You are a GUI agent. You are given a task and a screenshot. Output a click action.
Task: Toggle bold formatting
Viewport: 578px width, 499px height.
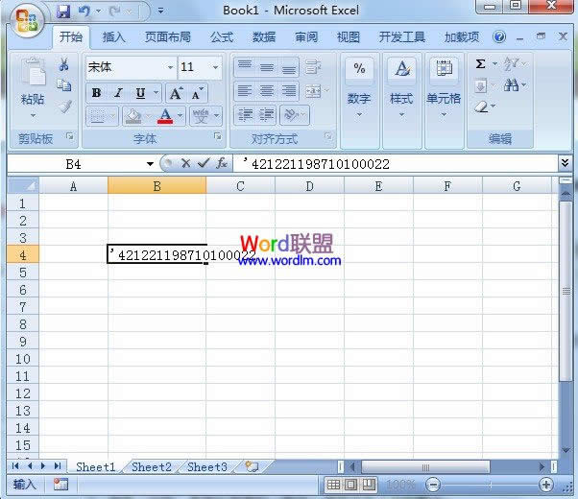(96, 93)
